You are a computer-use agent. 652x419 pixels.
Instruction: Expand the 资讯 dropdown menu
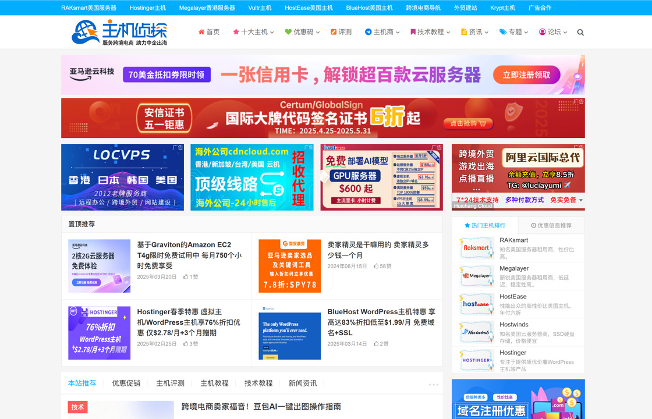tap(487, 33)
